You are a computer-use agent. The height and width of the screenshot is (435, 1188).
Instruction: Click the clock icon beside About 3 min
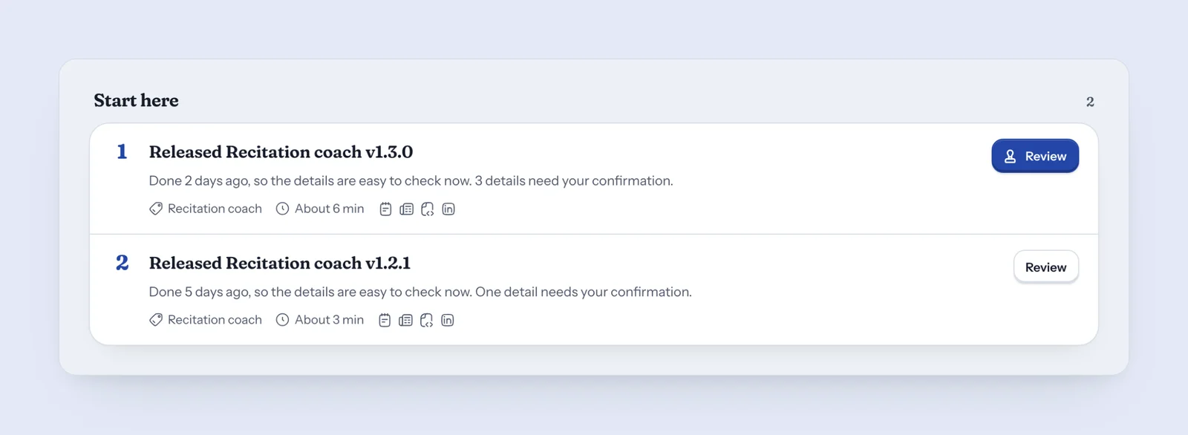(282, 320)
